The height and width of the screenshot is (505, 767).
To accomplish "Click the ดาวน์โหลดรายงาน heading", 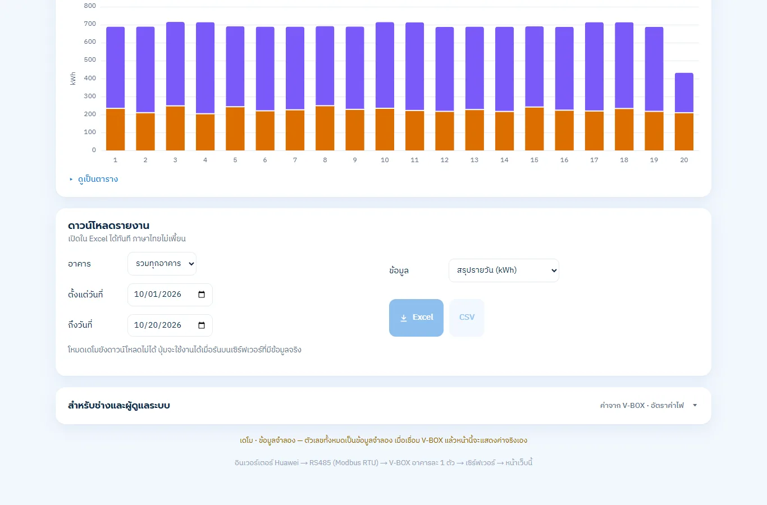I will 109,226.
